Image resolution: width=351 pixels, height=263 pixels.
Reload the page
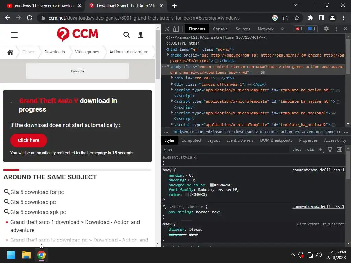point(29,18)
